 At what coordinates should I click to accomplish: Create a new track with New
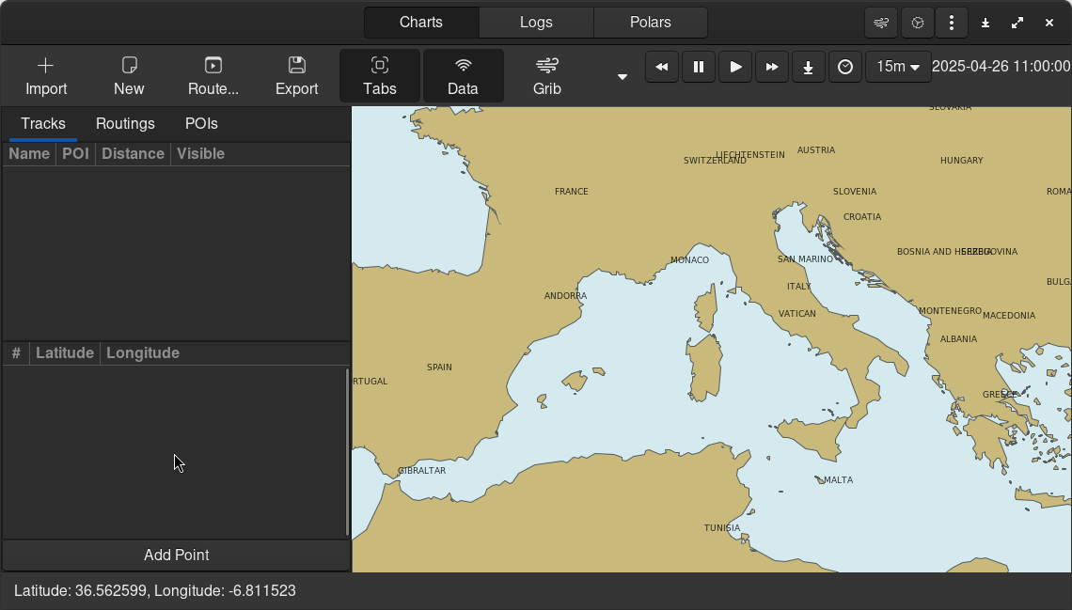tap(129, 76)
